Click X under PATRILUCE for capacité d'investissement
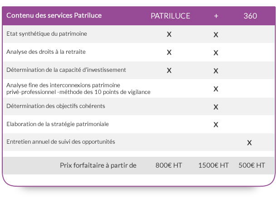 coord(169,70)
